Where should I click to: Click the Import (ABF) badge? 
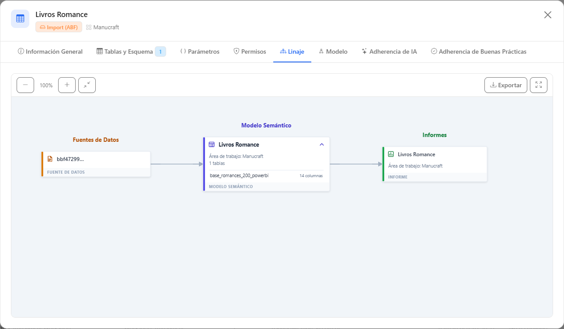click(x=59, y=27)
